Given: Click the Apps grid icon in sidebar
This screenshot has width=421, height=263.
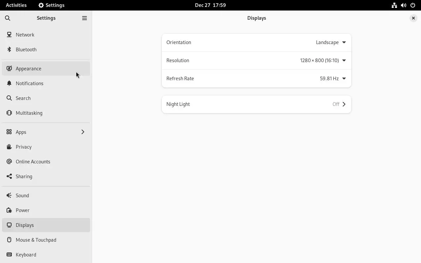Looking at the screenshot, I should [9, 132].
